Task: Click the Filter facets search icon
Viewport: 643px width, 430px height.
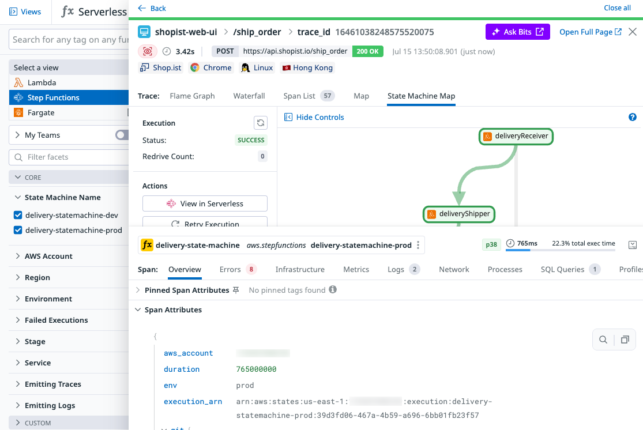Action: tap(18, 157)
